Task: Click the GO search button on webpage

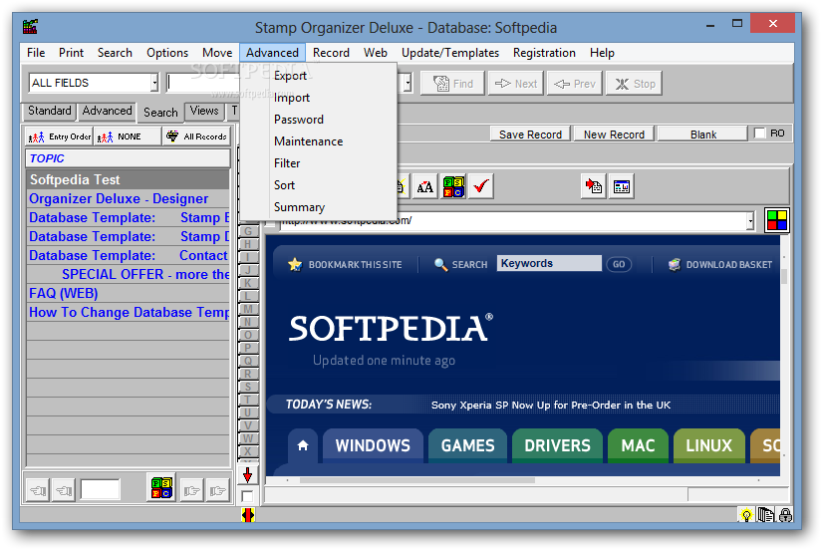Action: (619, 264)
